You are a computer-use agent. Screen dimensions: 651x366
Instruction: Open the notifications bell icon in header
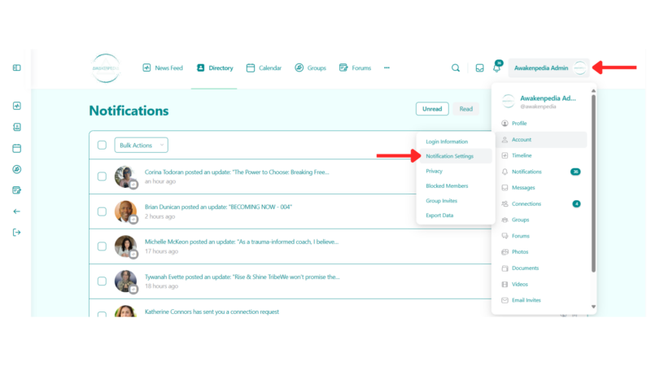coord(497,67)
